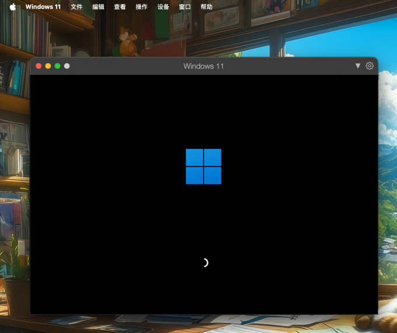Open the Apple menu

[13, 7]
